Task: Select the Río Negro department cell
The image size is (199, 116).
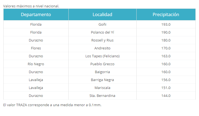Action: click(36, 64)
